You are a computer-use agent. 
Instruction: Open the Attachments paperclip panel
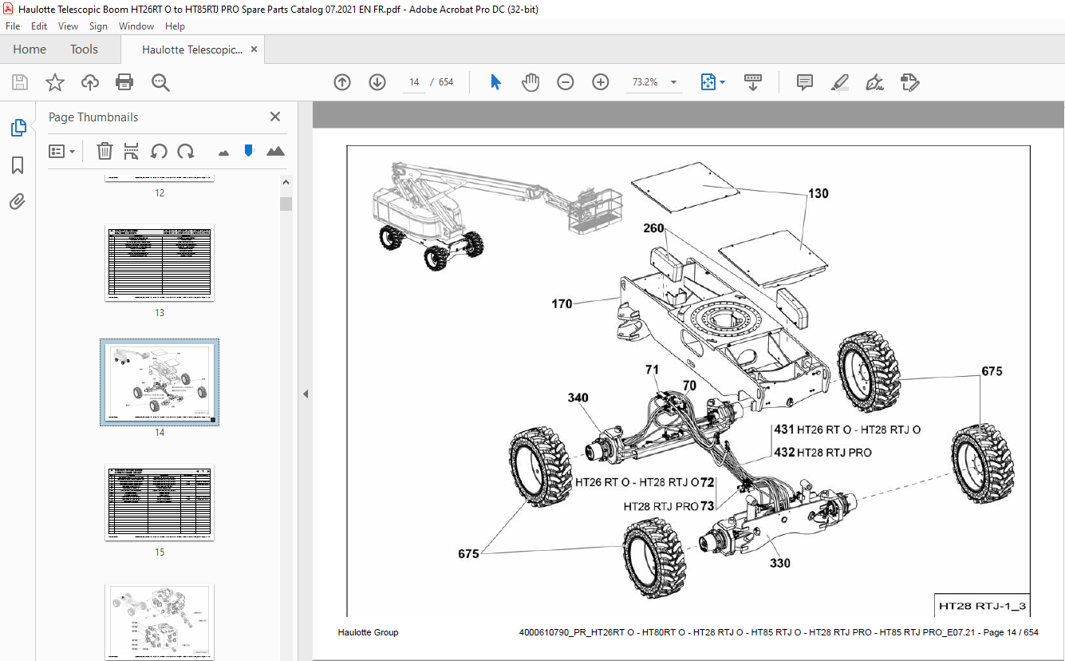click(x=18, y=201)
